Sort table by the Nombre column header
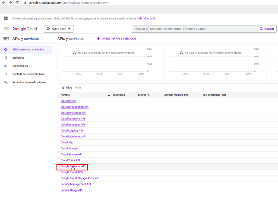Image resolution: width=278 pixels, height=200 pixels. [x=65, y=95]
